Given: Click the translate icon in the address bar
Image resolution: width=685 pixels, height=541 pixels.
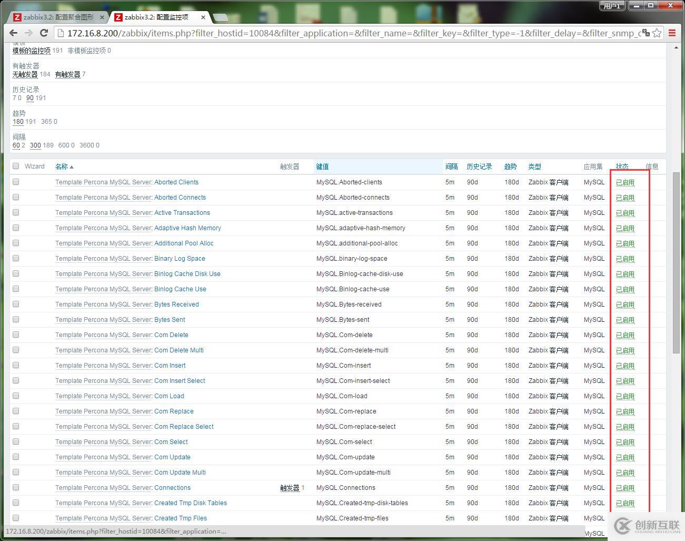Looking at the screenshot, I should (x=646, y=33).
